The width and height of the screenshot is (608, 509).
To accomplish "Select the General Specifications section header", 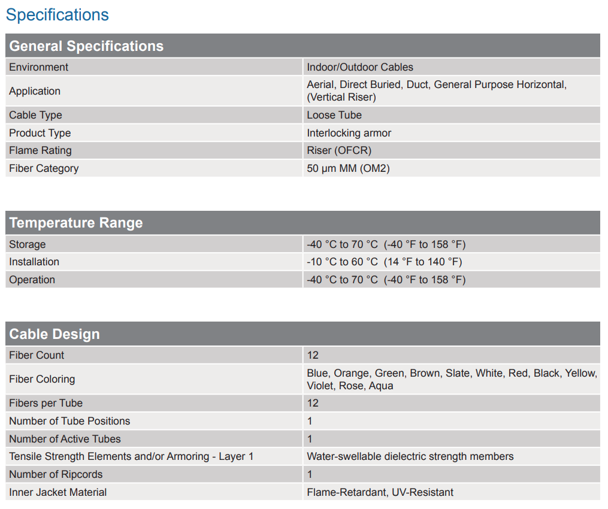I will click(x=86, y=46).
